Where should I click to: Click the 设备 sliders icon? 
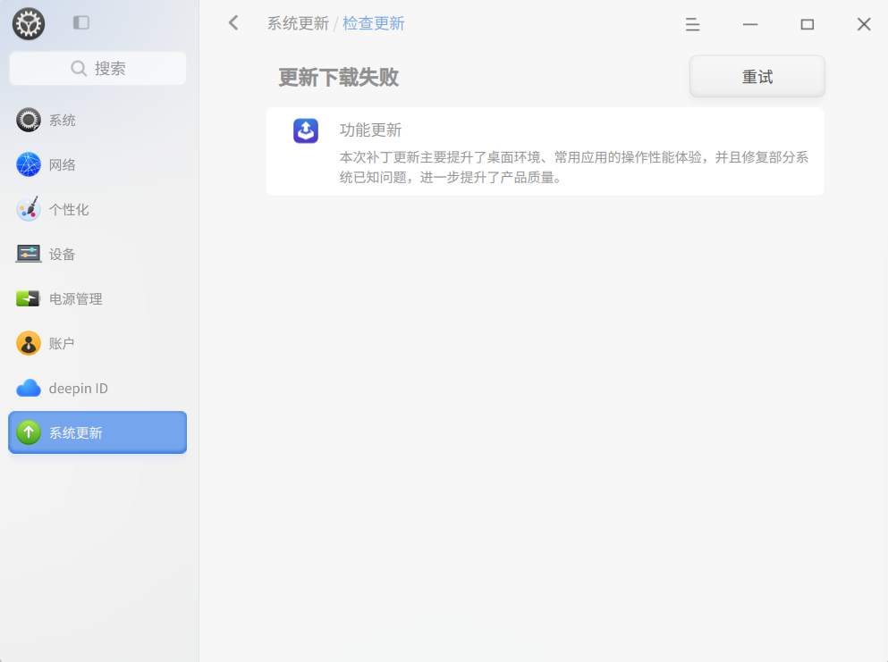[x=29, y=254]
